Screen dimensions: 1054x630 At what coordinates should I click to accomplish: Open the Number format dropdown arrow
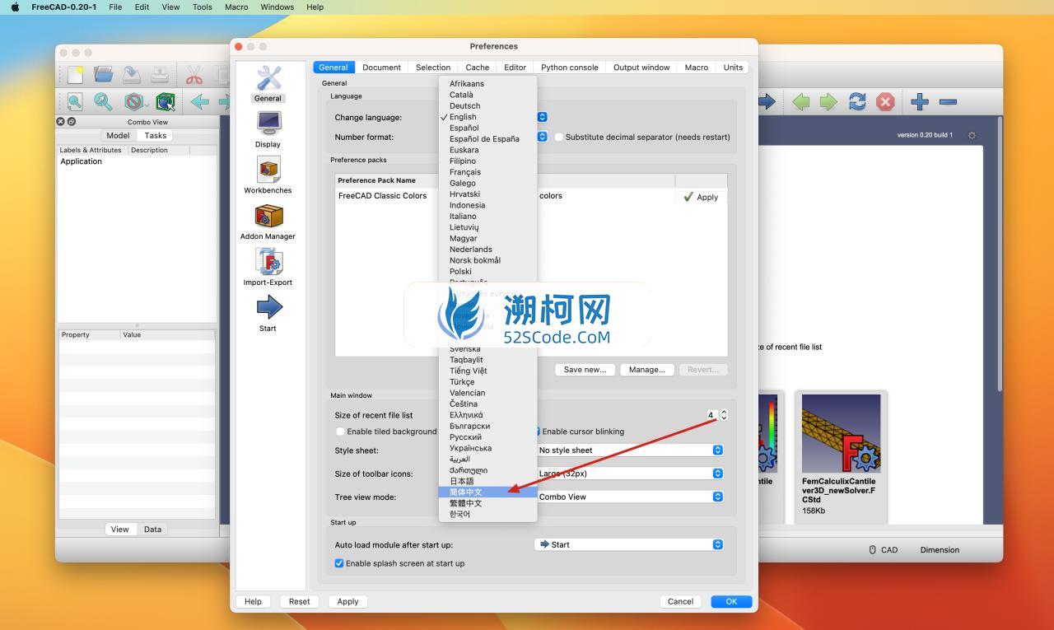[542, 137]
